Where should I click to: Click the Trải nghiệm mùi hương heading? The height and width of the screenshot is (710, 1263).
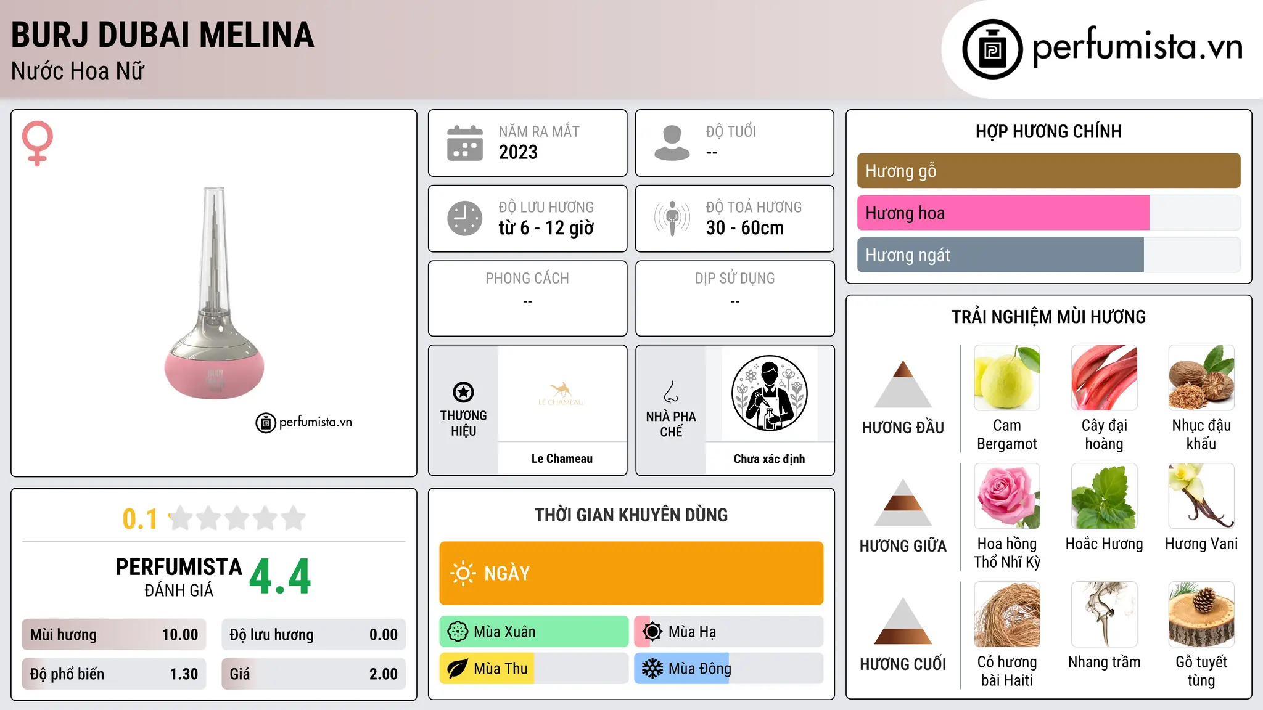pyautogui.click(x=1048, y=317)
